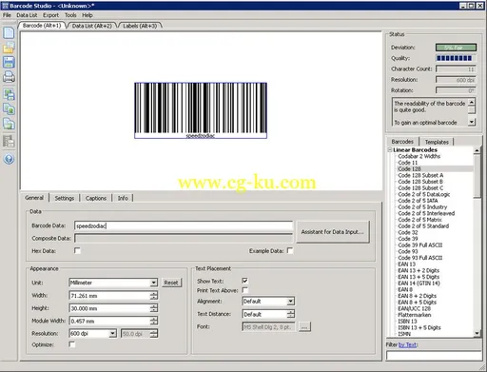Click the Reset button
The height and width of the screenshot is (372, 487).
pyautogui.click(x=171, y=283)
